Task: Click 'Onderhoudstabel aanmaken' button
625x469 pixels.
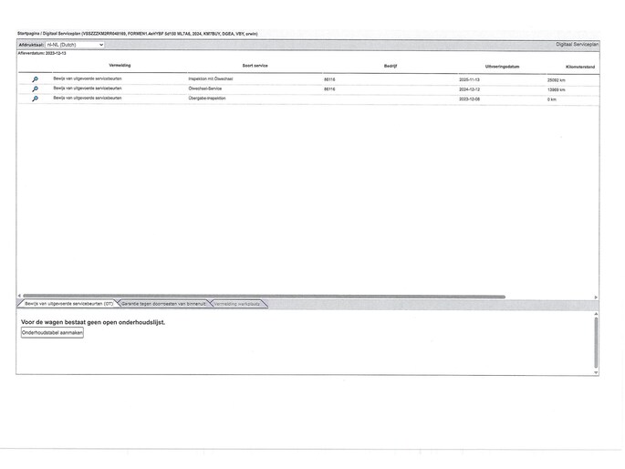Action: 52,333
